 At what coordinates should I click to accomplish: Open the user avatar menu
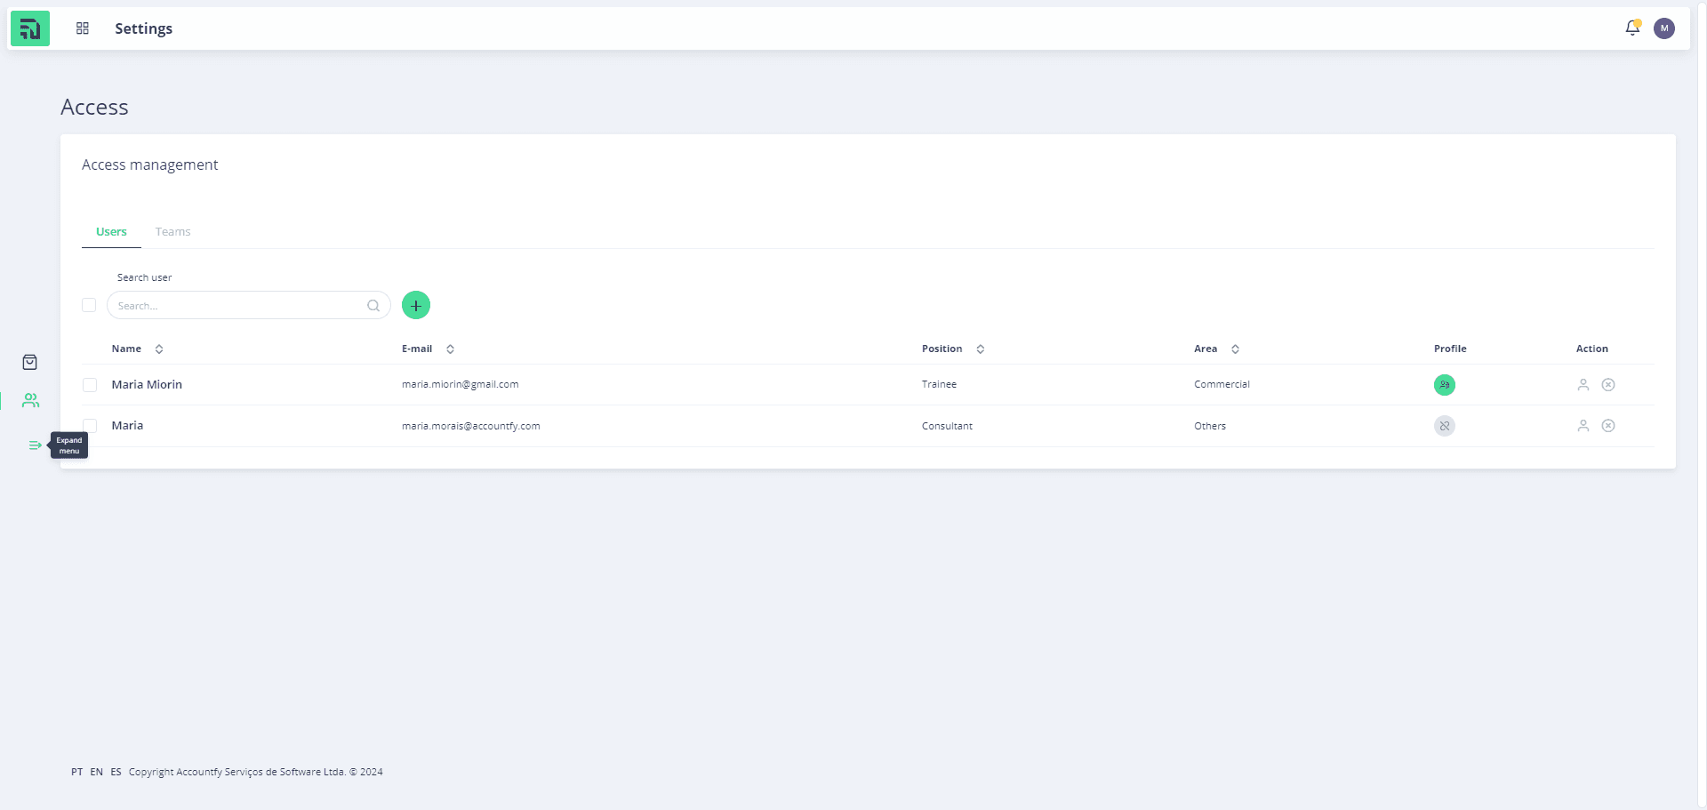pos(1664,28)
